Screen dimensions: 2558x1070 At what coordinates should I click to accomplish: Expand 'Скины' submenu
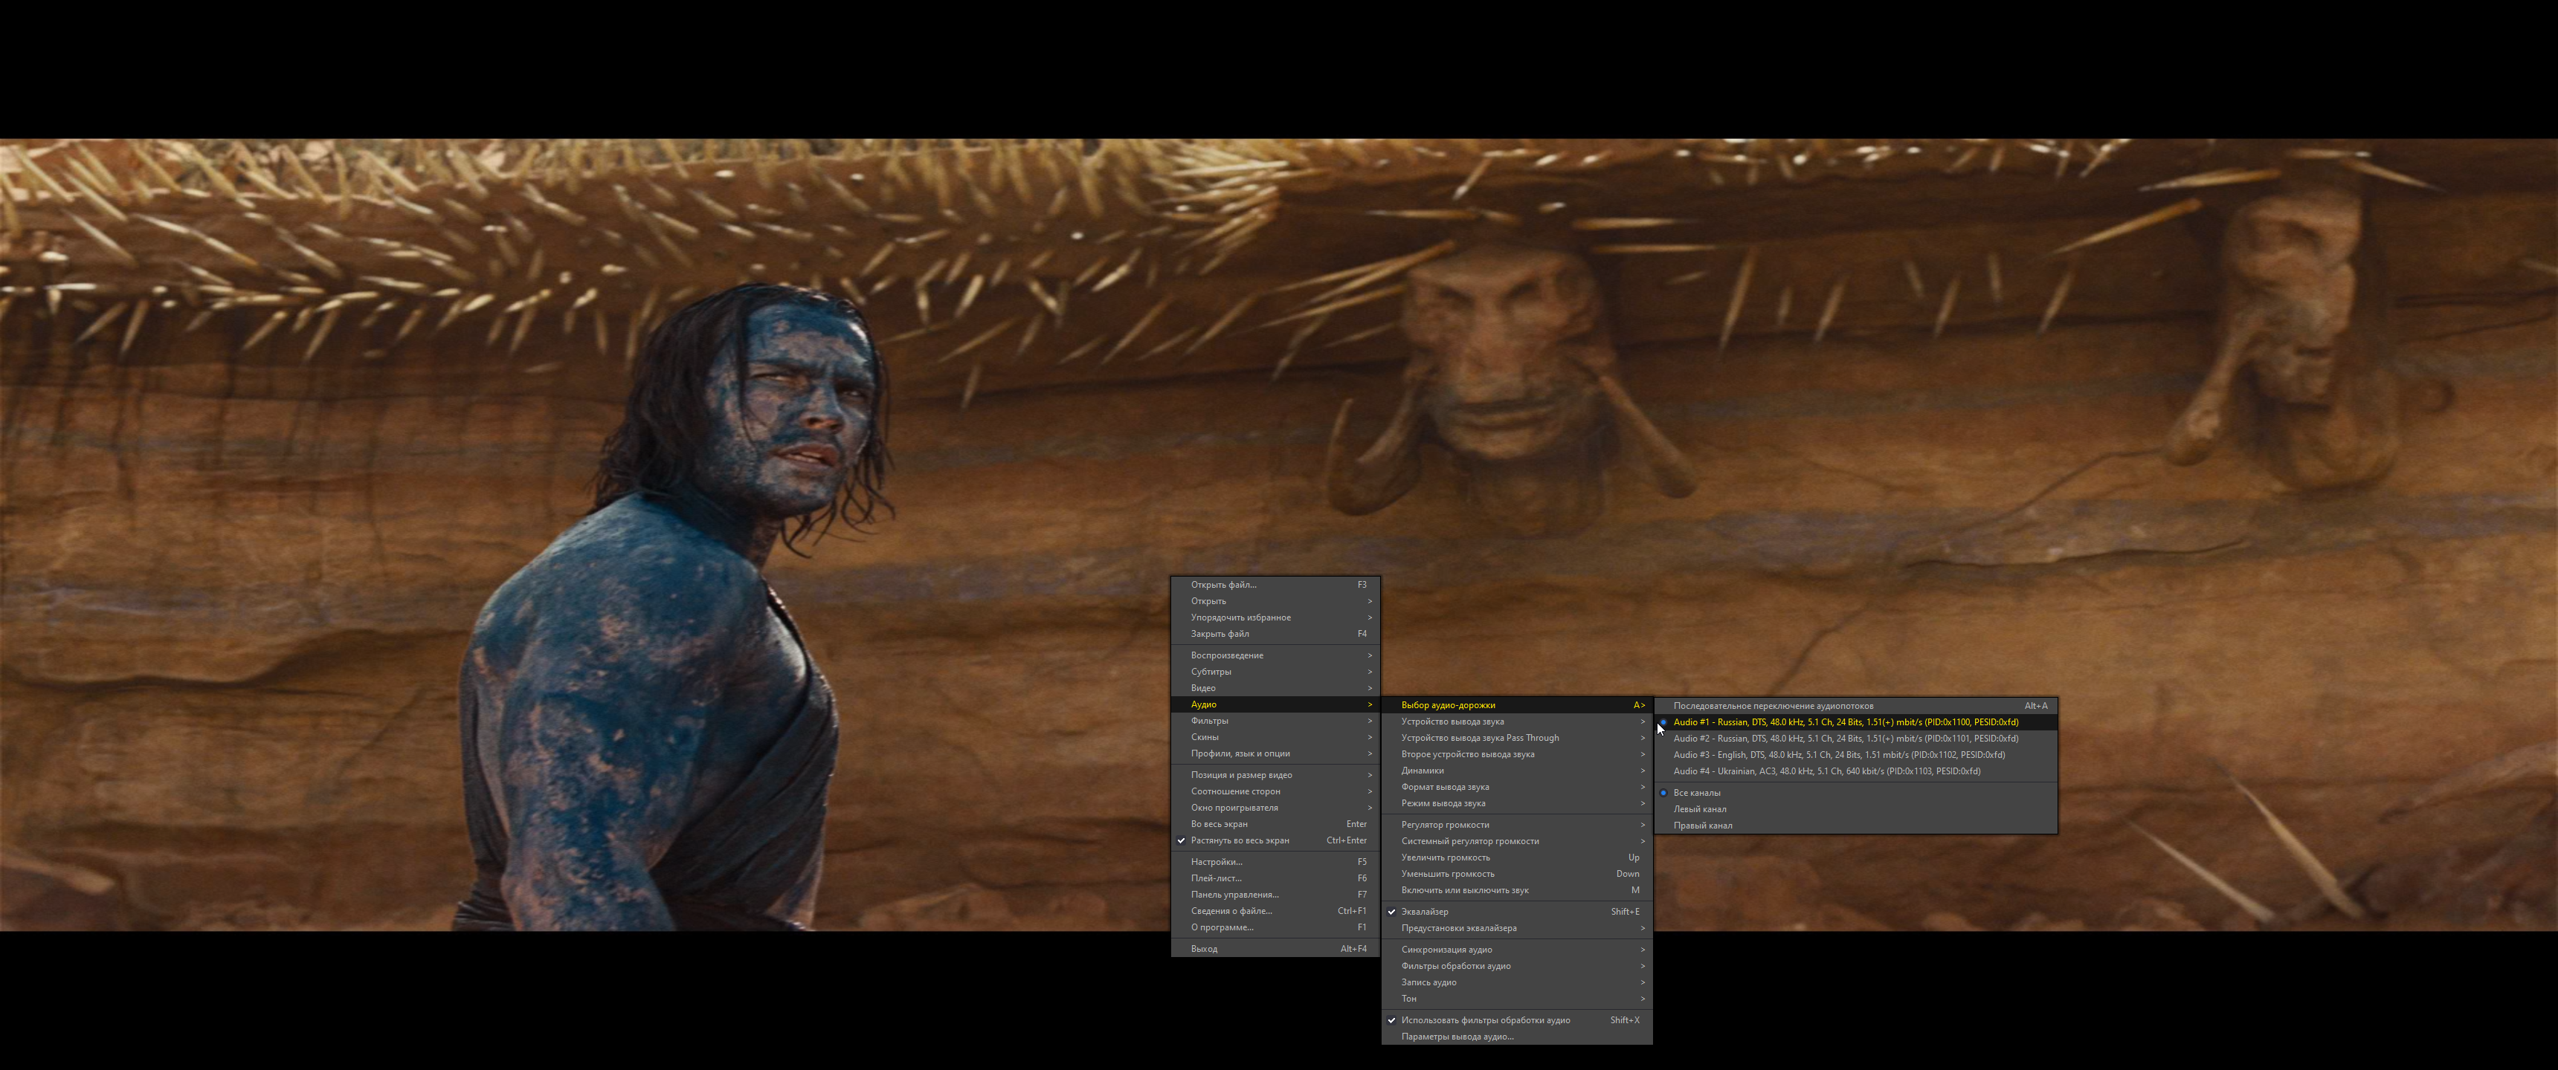coord(1276,736)
